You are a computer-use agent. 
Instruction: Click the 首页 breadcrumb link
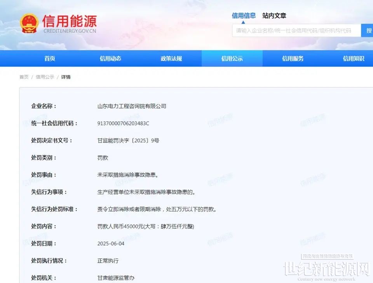tap(24, 77)
